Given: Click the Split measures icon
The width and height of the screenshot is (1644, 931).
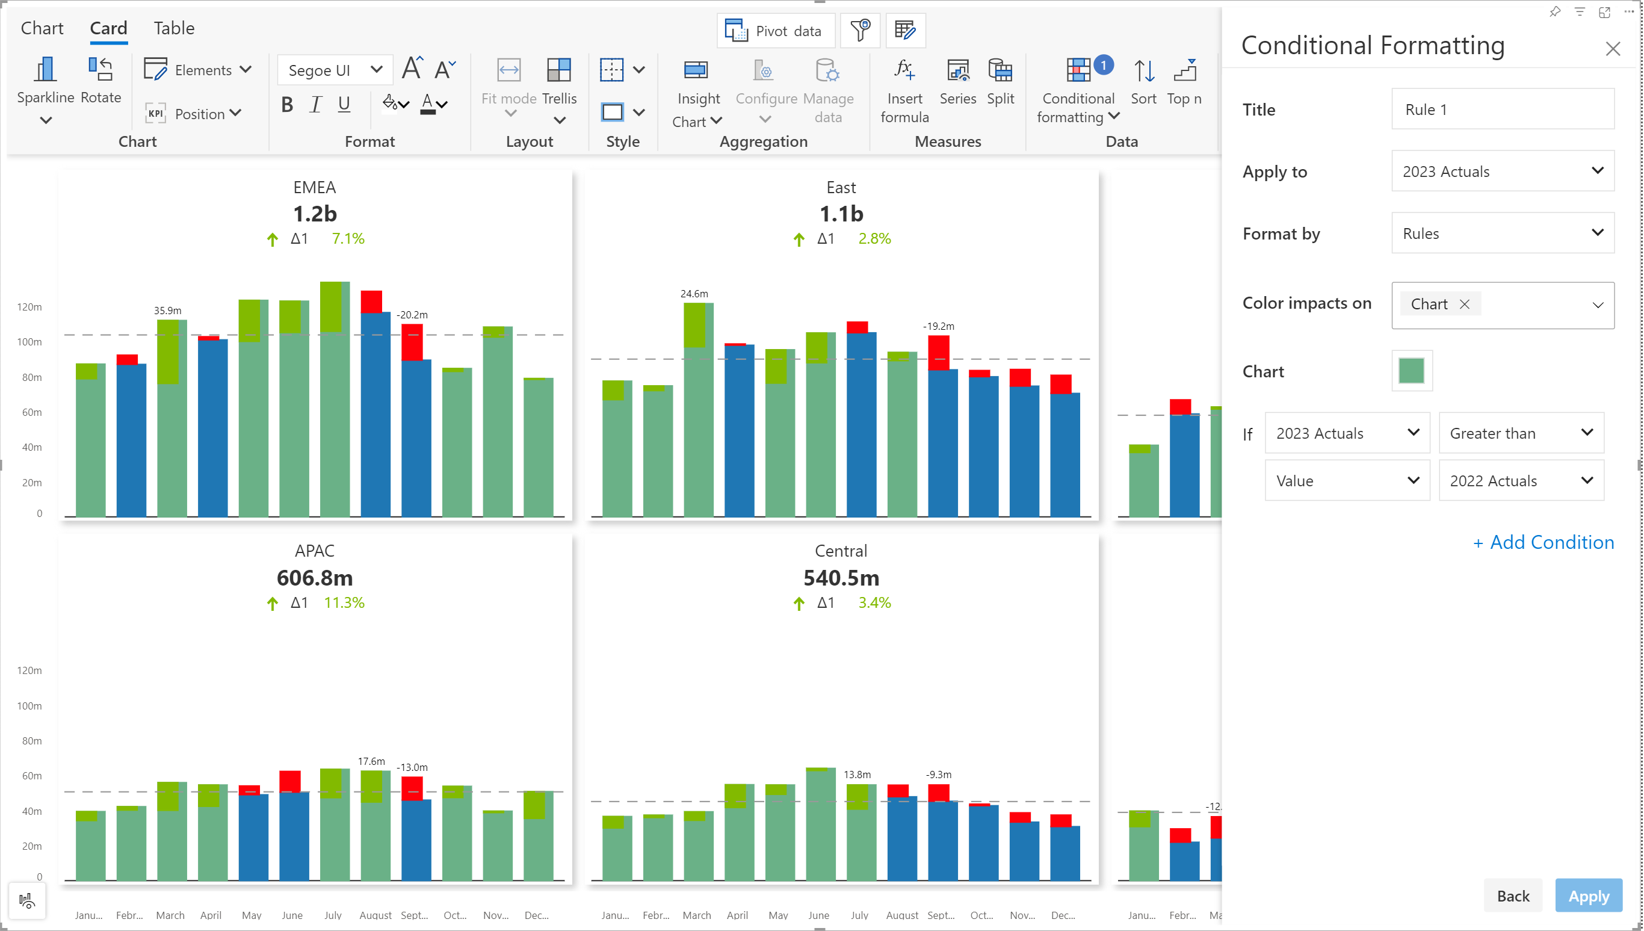Looking at the screenshot, I should (x=1000, y=70).
